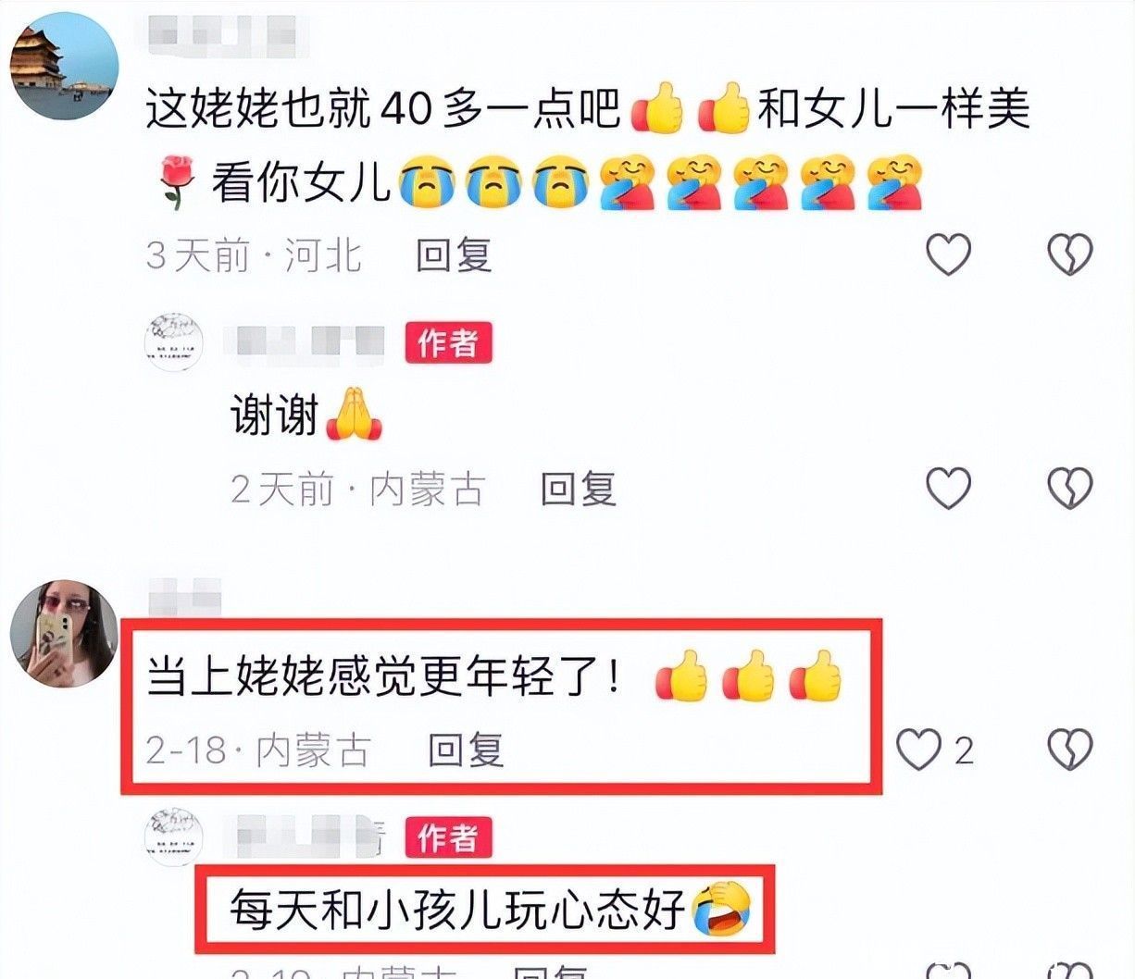Tap the like count 2 on 内蒙古 comment
The height and width of the screenshot is (979, 1135).
(964, 751)
